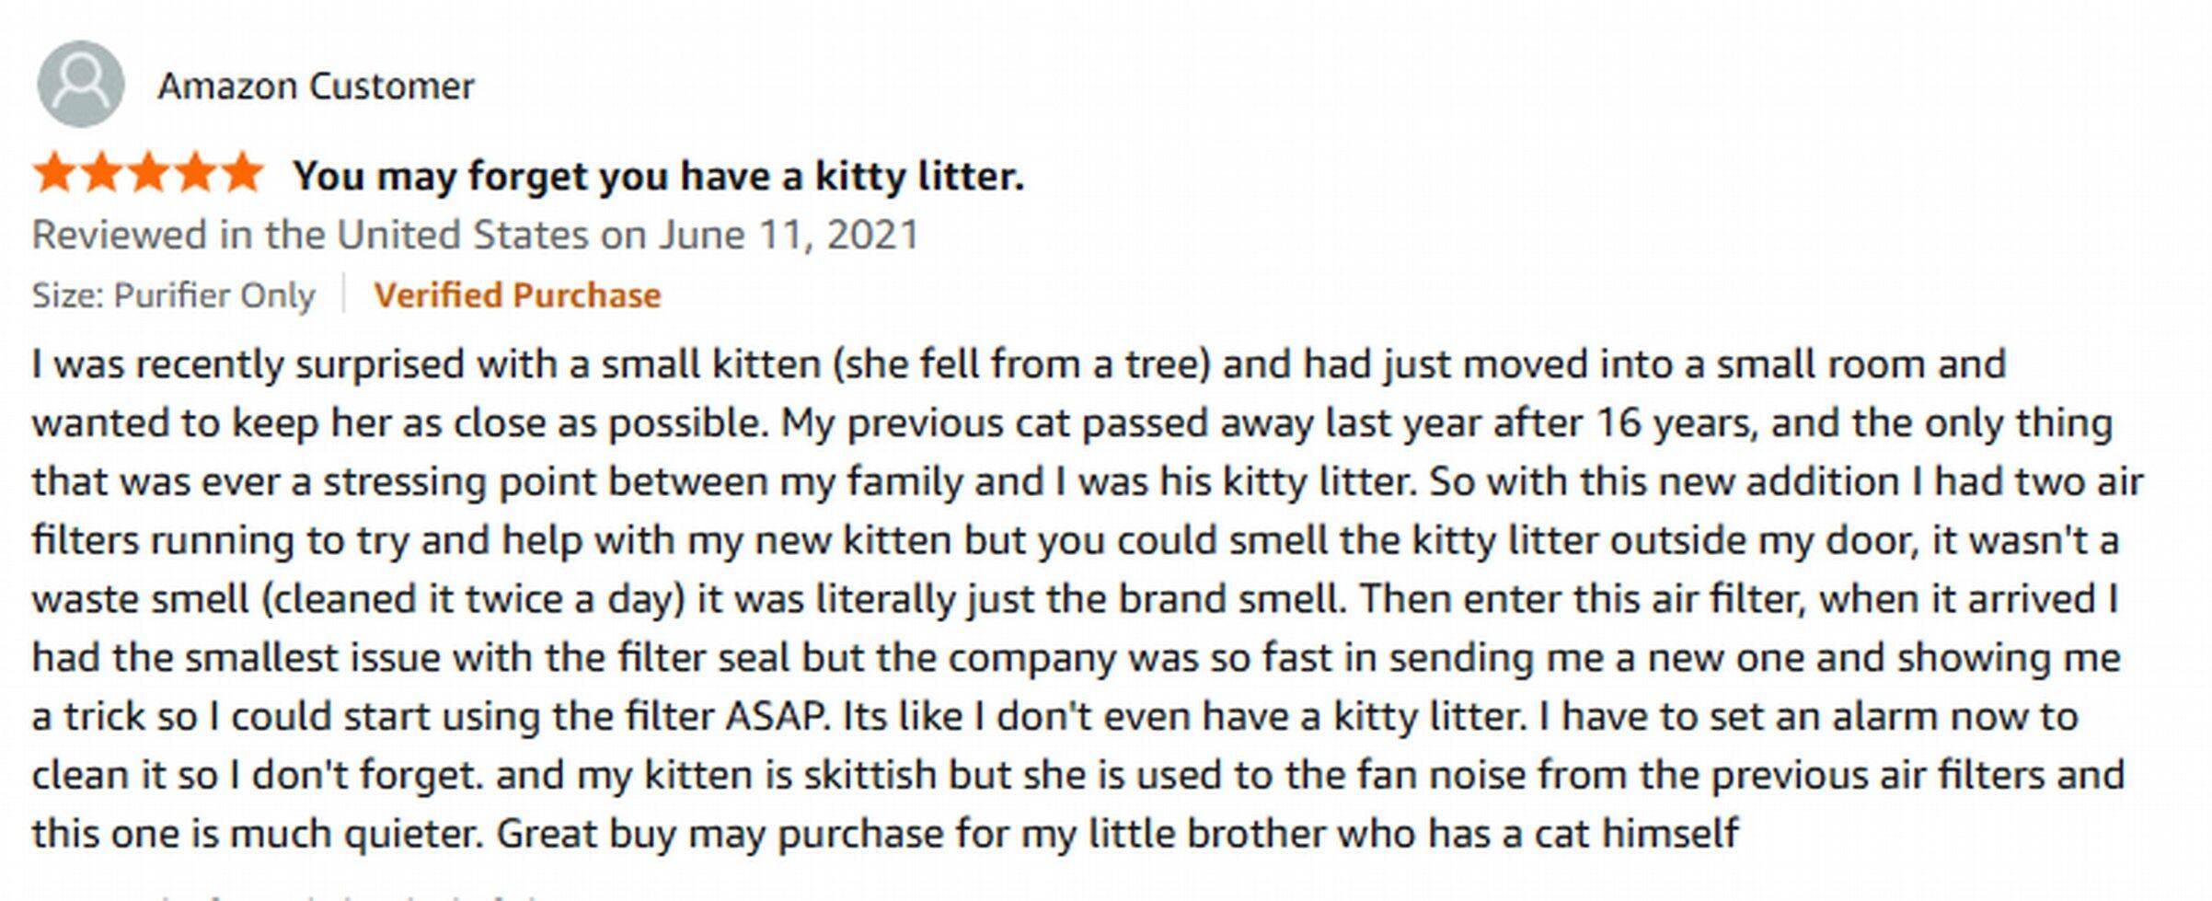Image resolution: width=2212 pixels, height=901 pixels.
Task: Click the Size: Purifier Only text
Action: point(174,295)
